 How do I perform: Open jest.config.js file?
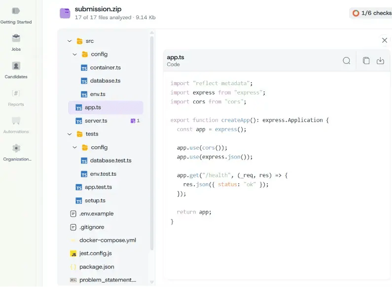pos(96,254)
